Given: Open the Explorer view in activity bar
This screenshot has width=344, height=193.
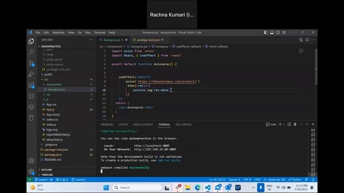Looking at the screenshot, I should (x=31, y=41).
